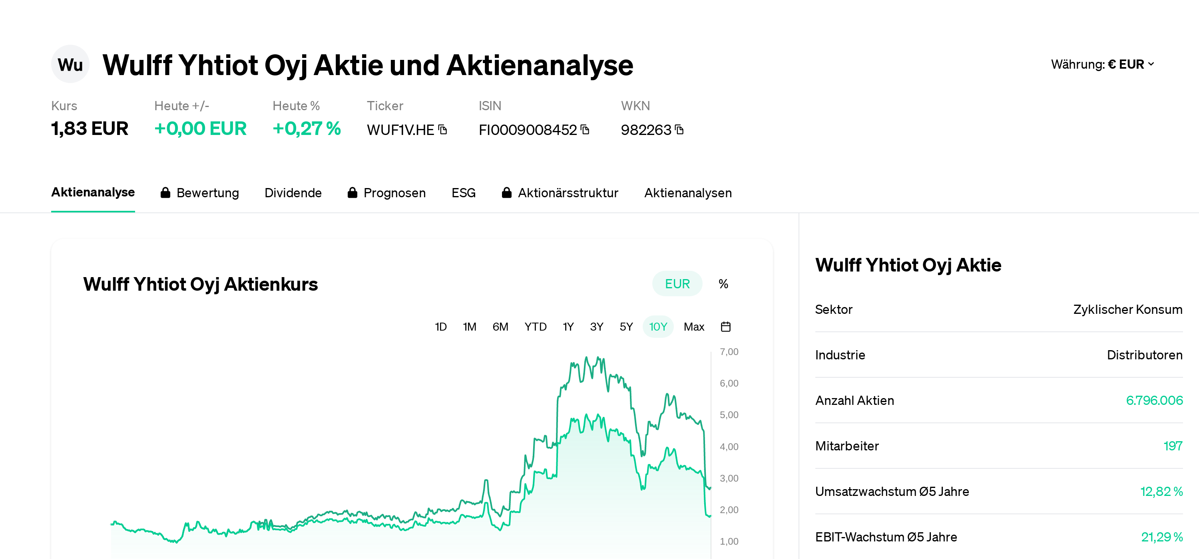Click the lock icon beside Bewertung
Viewport: 1199px width, 559px height.
[x=165, y=192]
